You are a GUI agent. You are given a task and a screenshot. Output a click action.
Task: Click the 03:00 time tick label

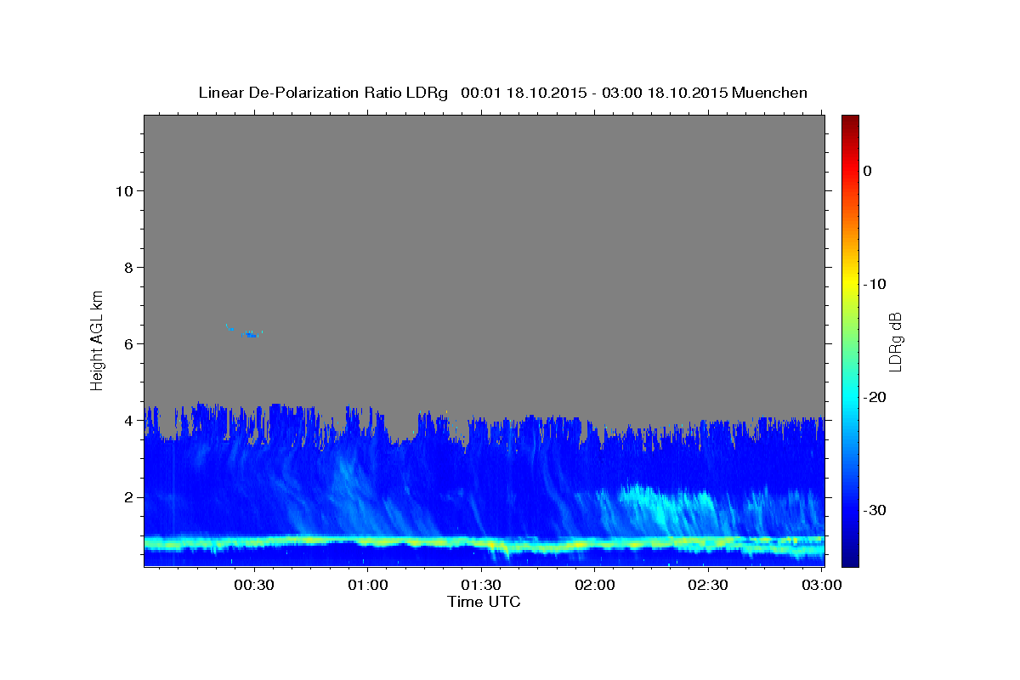click(822, 585)
